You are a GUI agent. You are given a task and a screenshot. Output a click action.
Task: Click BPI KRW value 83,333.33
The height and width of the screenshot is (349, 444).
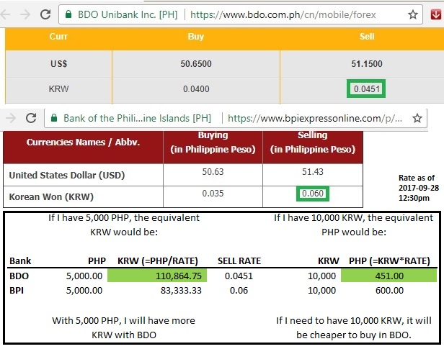(x=181, y=291)
